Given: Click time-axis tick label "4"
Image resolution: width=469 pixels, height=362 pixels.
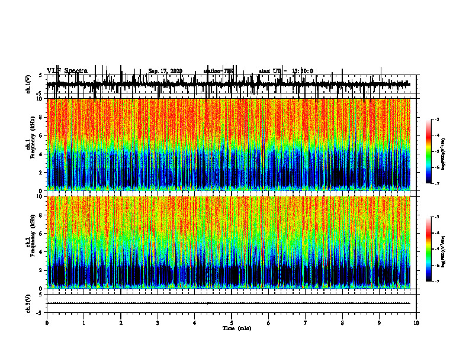Looking at the screenshot, I should (195, 323).
